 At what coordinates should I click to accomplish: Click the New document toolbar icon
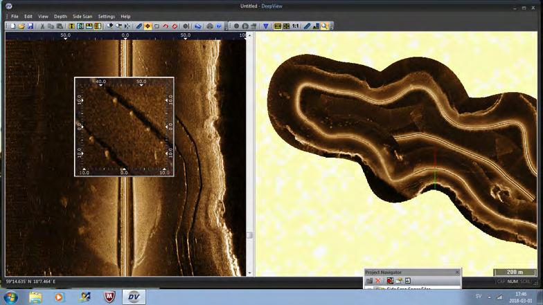tap(12, 26)
